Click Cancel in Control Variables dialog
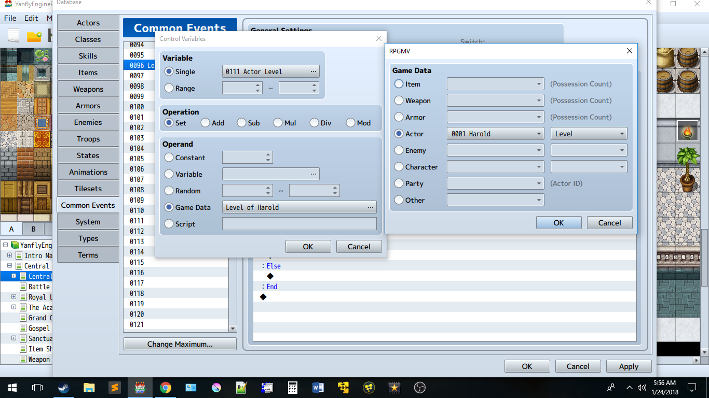The height and width of the screenshot is (398, 709). coord(359,247)
